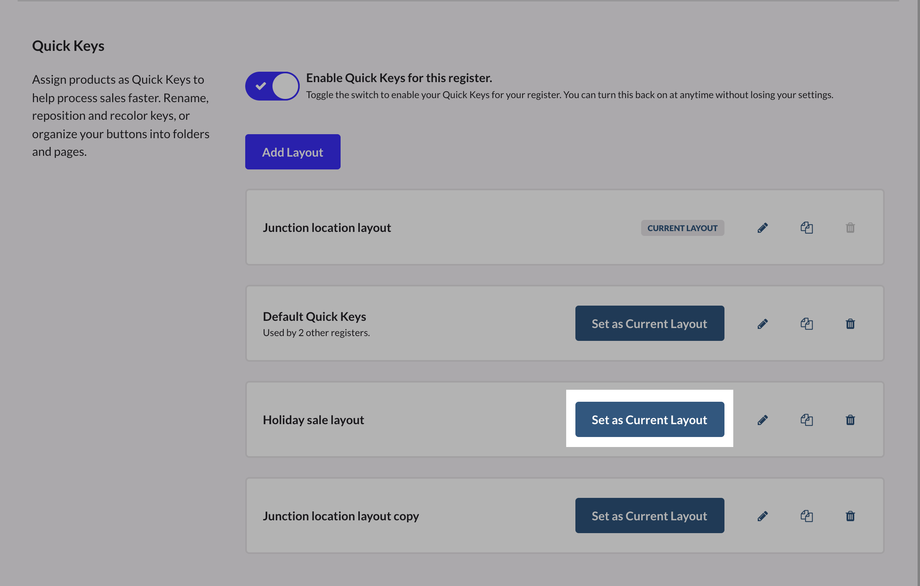Click the CURRENT LAYOUT badge
This screenshot has width=920, height=586.
tap(682, 228)
